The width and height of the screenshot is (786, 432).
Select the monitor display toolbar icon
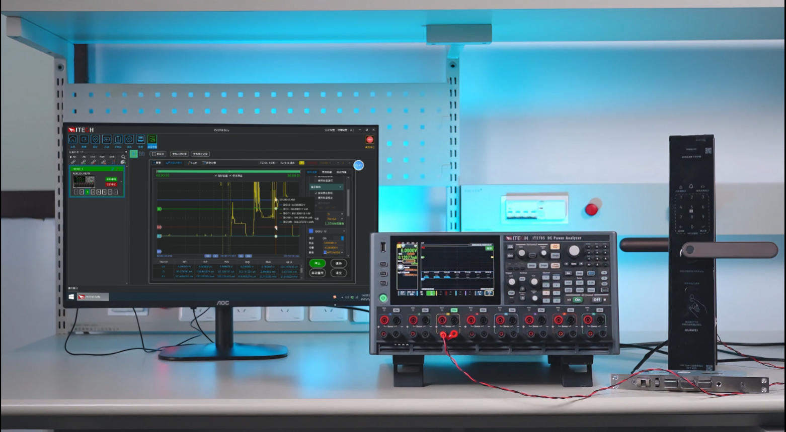tap(140, 139)
